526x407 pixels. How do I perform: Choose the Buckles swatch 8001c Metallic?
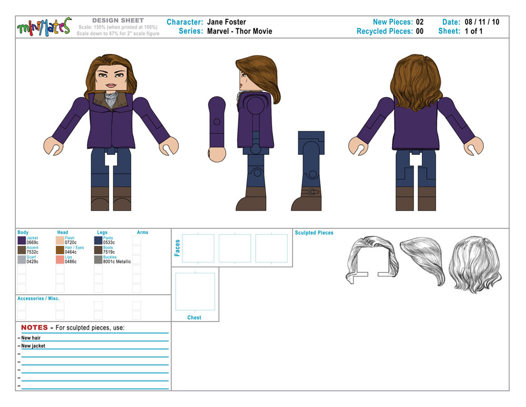98,260
